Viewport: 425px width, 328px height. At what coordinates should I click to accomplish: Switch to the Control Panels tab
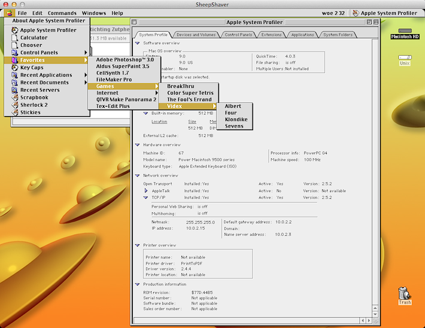click(x=238, y=35)
